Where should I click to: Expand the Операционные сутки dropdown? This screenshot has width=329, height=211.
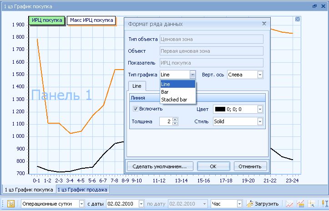tap(81, 204)
